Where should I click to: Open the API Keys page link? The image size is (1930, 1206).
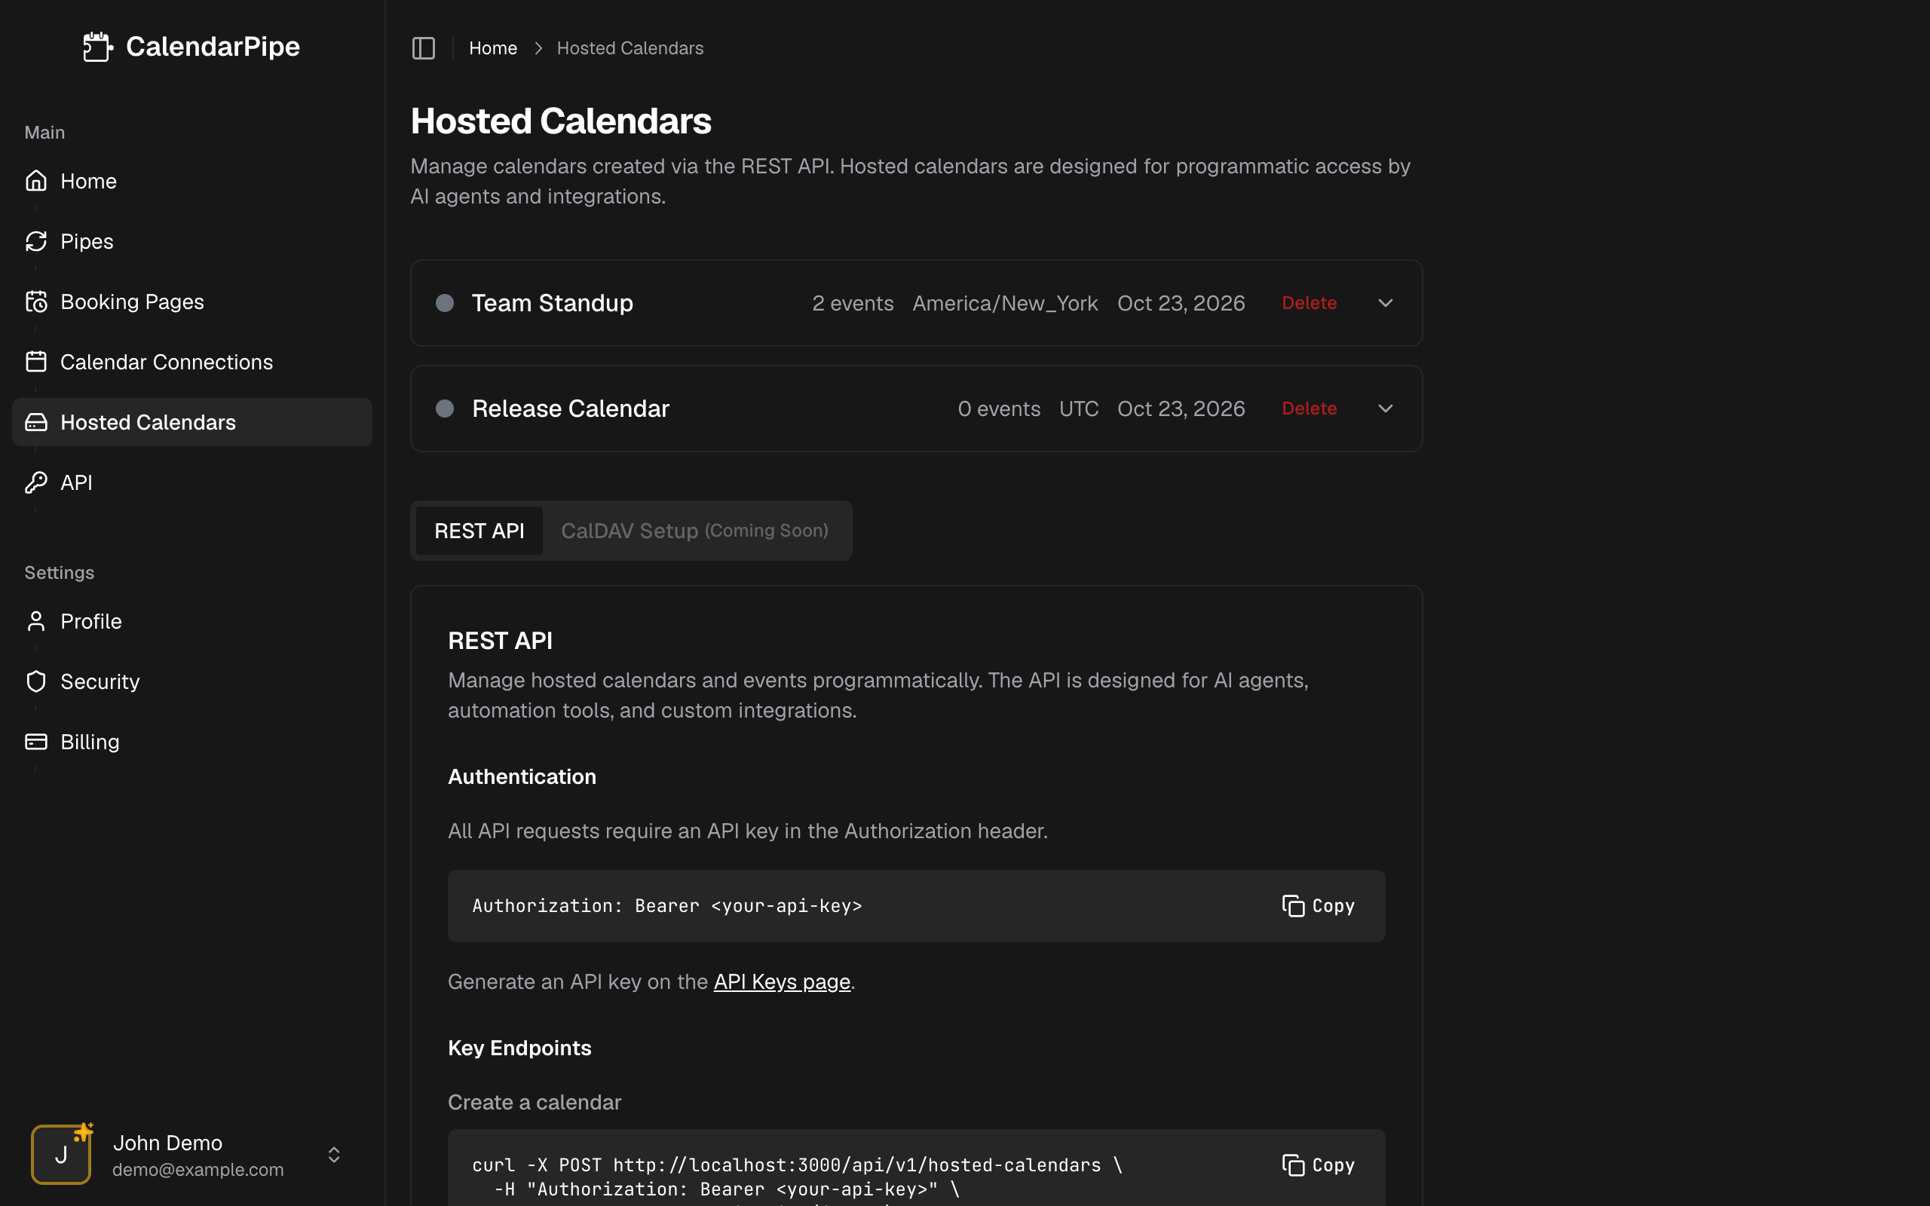coord(782,982)
